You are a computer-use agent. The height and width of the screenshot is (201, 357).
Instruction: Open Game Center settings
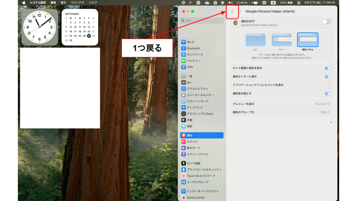coord(196,197)
